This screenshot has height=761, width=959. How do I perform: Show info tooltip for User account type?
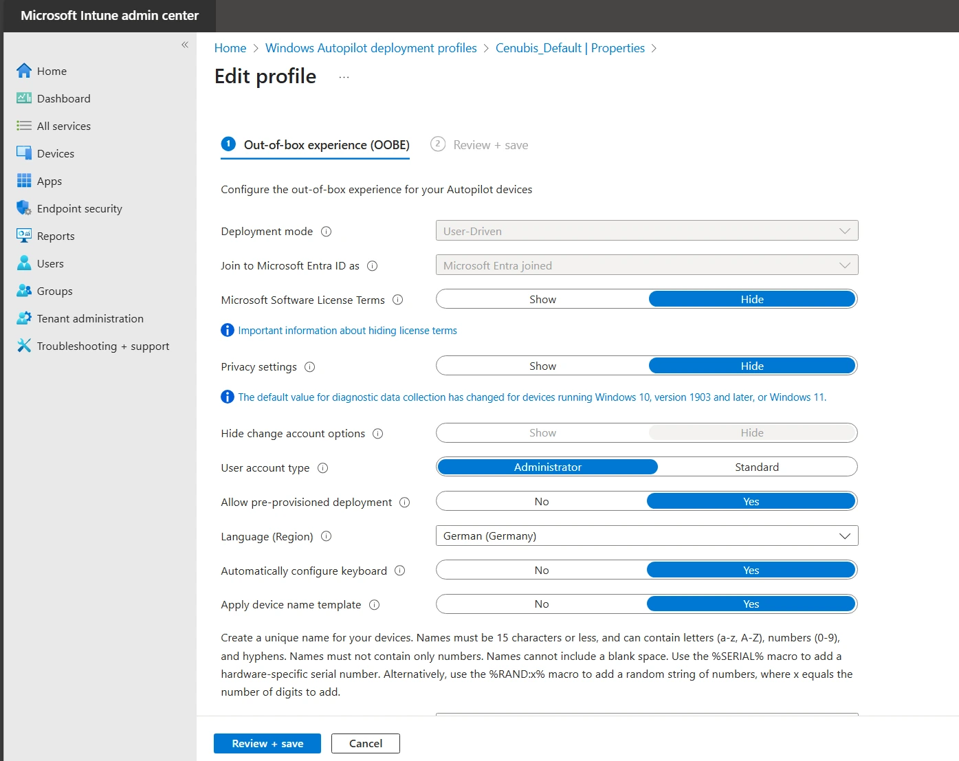pos(323,468)
